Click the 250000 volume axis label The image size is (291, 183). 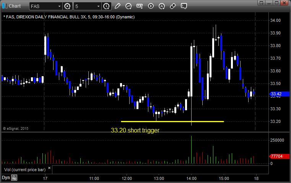click(x=277, y=140)
